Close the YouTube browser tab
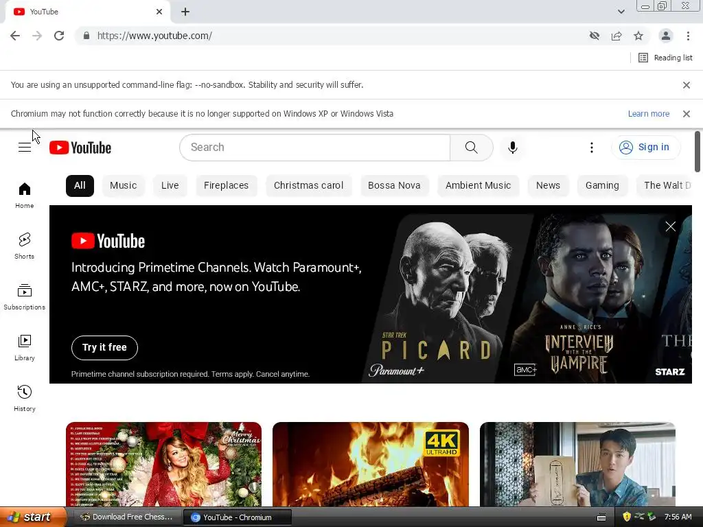The width and height of the screenshot is (703, 527). pyautogui.click(x=159, y=12)
